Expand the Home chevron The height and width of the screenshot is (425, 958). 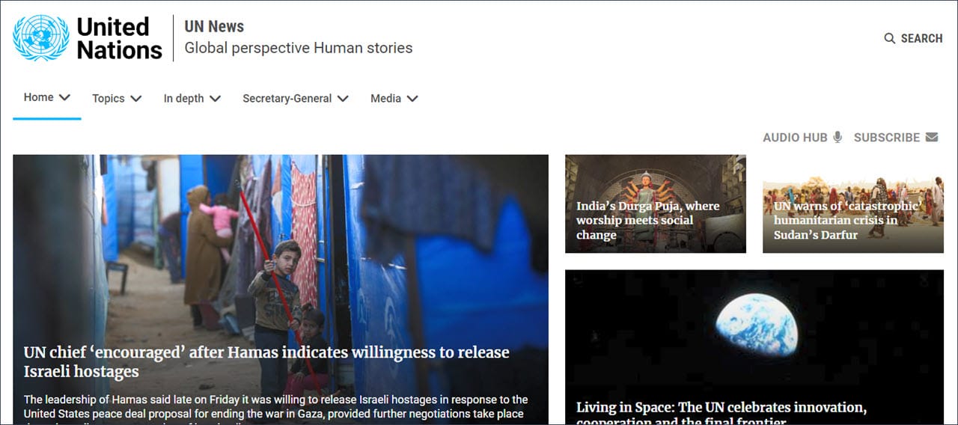click(64, 97)
